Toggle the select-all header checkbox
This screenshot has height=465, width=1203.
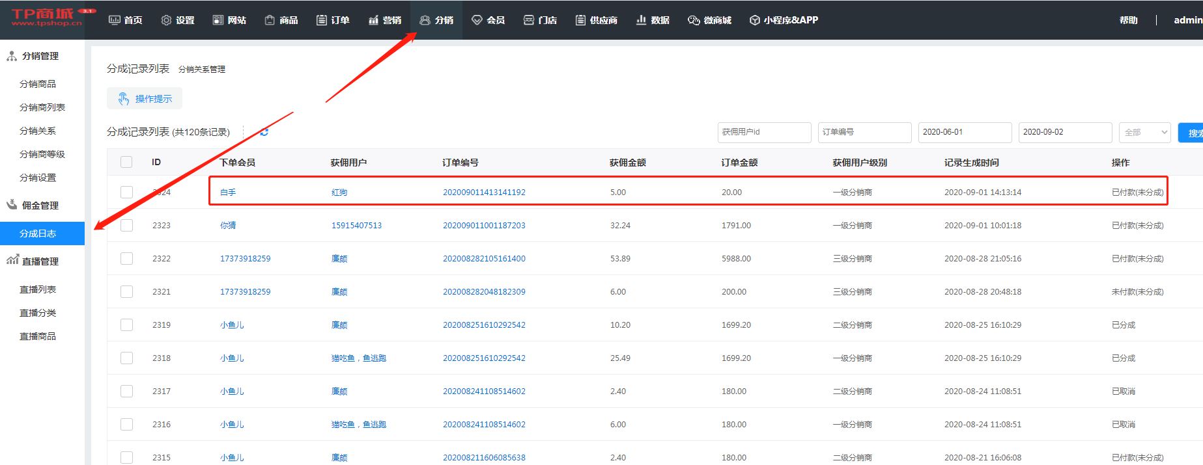126,162
